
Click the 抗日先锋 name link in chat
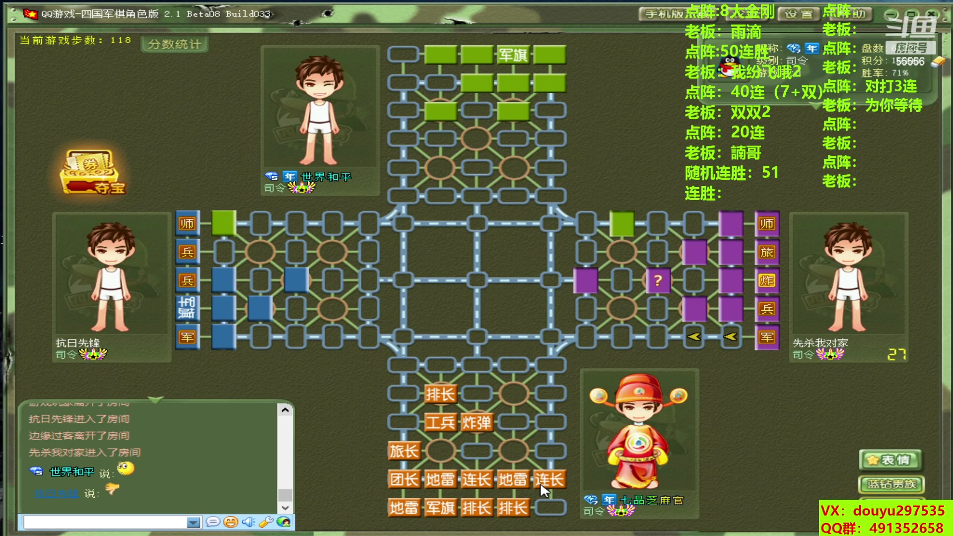[57, 493]
